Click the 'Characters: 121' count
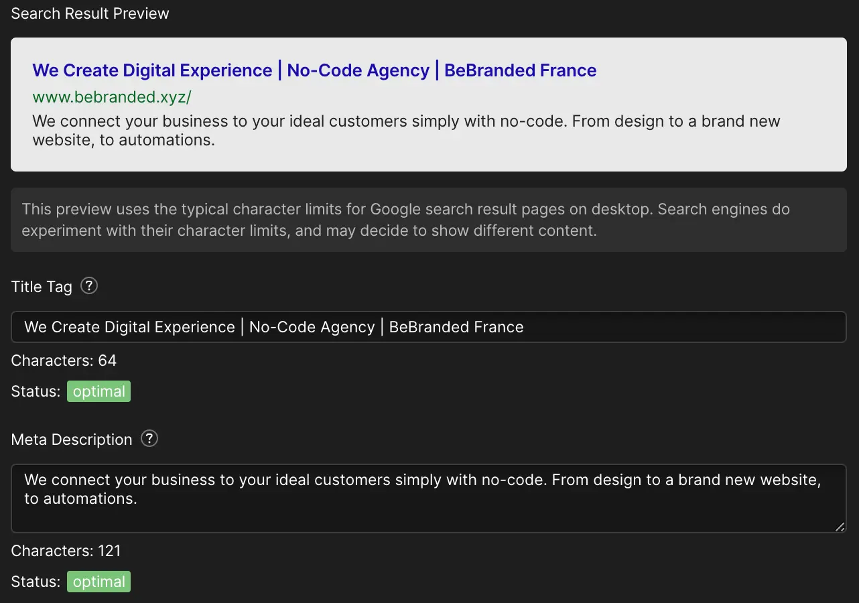The height and width of the screenshot is (603, 859). point(66,551)
